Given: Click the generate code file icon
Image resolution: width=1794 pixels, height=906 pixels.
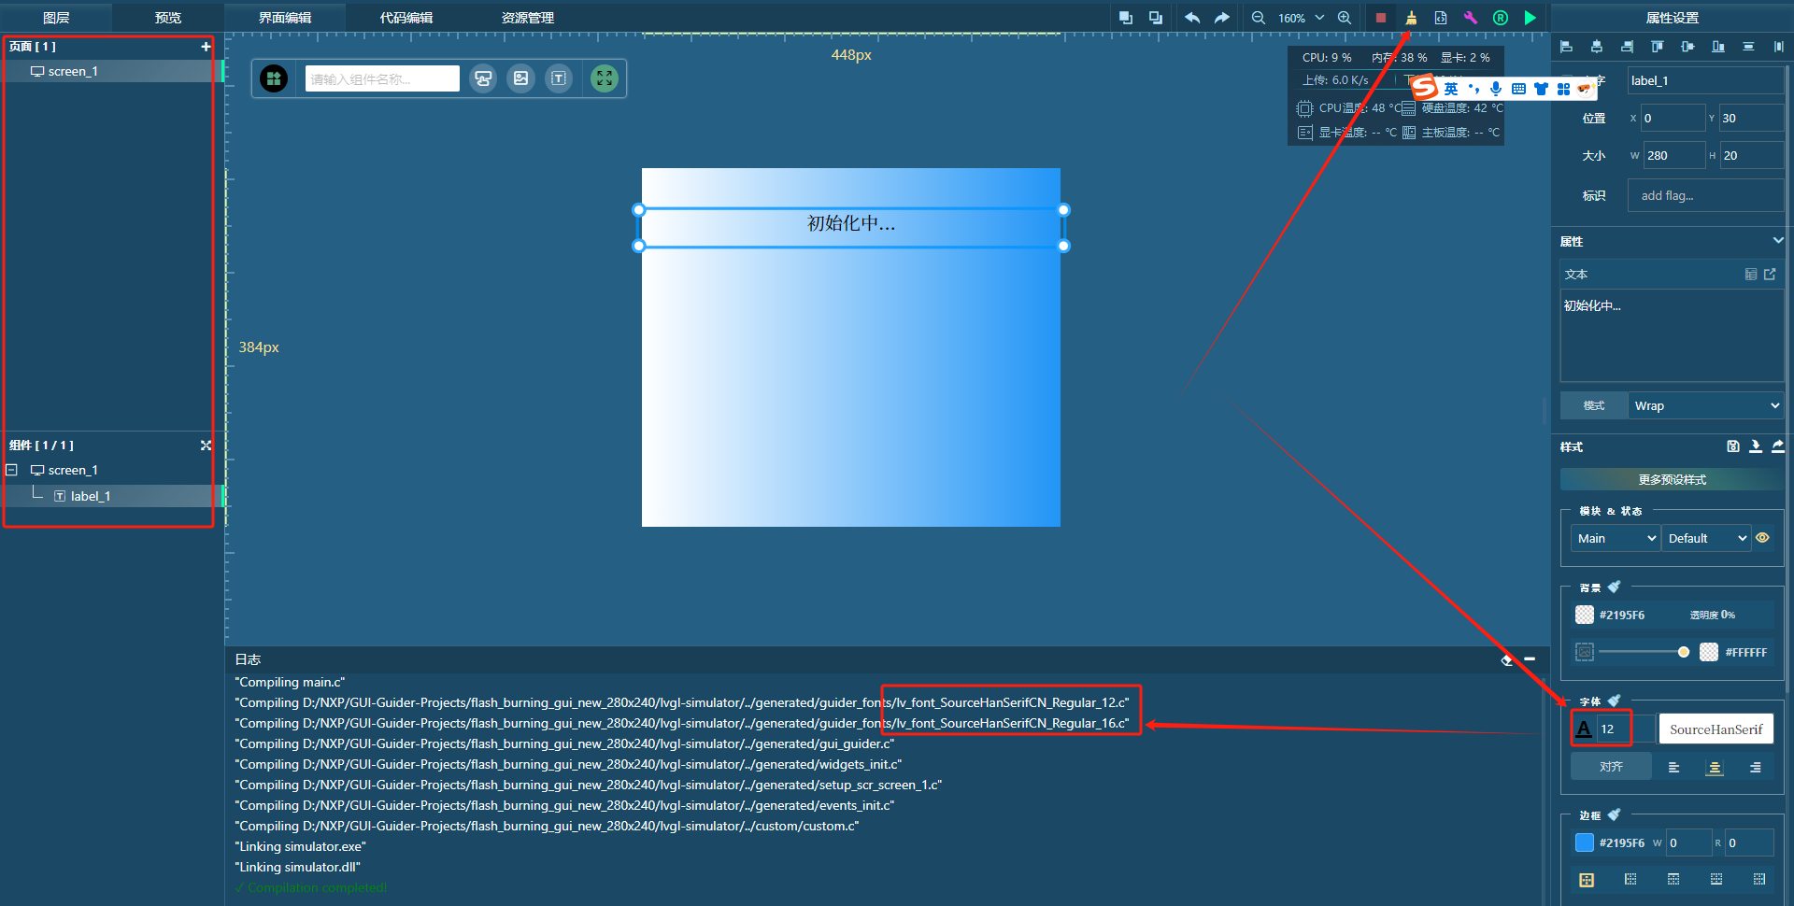Looking at the screenshot, I should (x=1441, y=18).
